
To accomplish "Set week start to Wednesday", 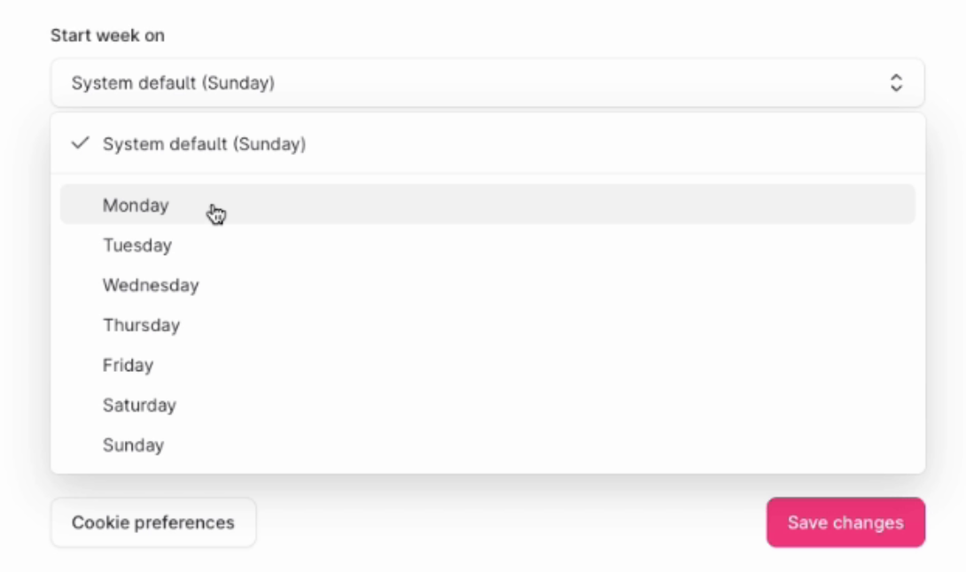I will (x=151, y=285).
